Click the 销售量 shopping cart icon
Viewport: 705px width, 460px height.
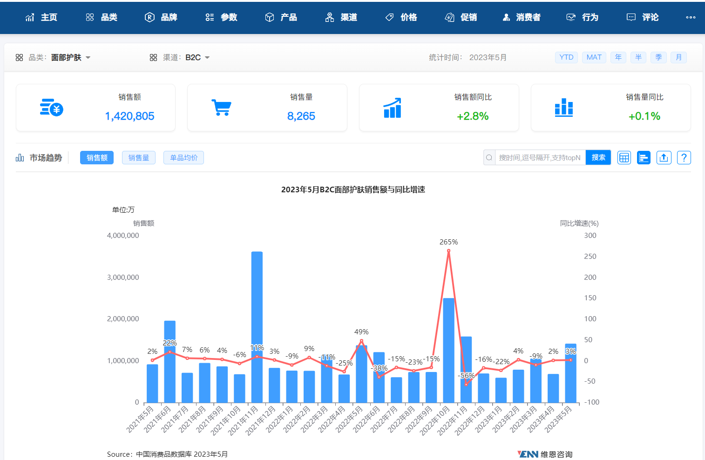222,108
